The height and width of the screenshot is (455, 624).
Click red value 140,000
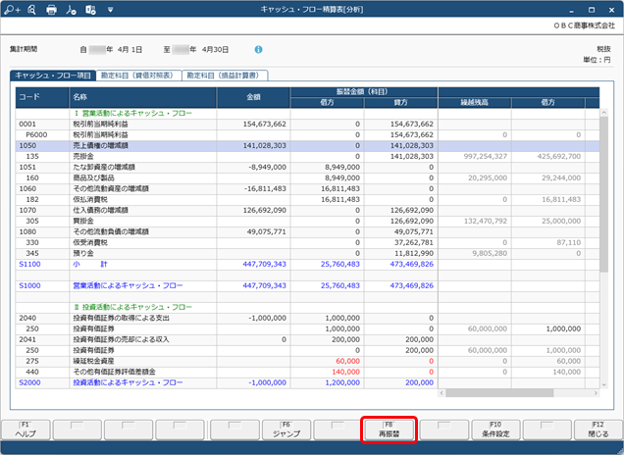(x=345, y=372)
